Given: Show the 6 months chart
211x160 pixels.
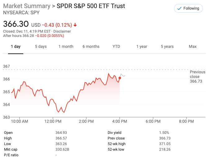Looking at the screenshot, I should [91, 47].
